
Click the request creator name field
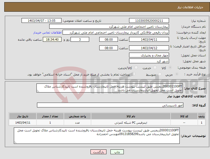coord(116,32)
